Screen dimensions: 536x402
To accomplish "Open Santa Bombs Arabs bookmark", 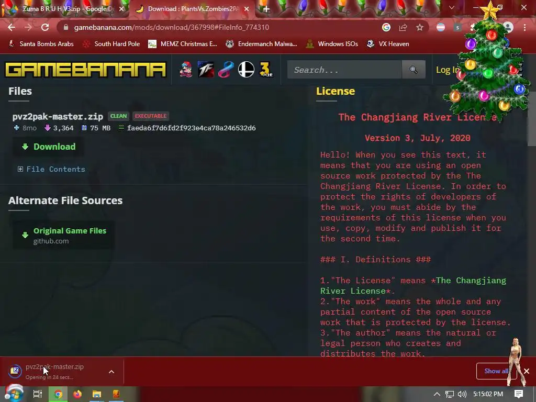I will pos(41,44).
